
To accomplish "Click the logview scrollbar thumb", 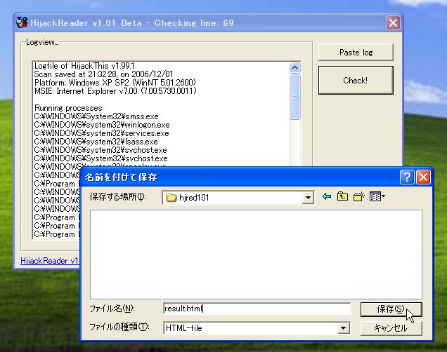I will coord(294,97).
